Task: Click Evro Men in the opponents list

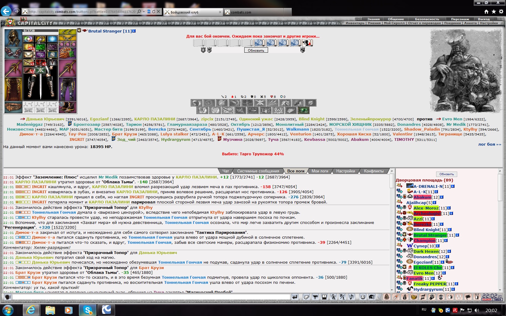Action: pos(452,119)
